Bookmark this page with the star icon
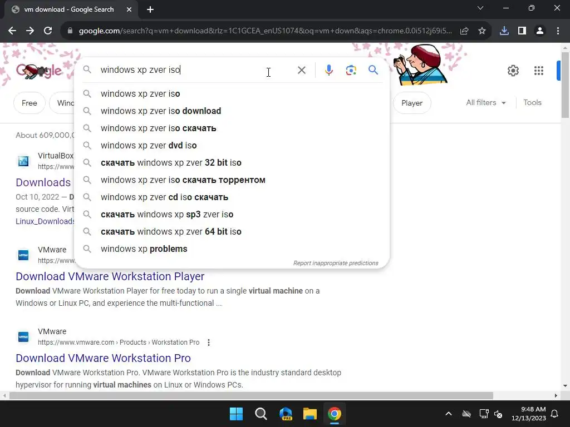This screenshot has width=570, height=427. click(482, 31)
